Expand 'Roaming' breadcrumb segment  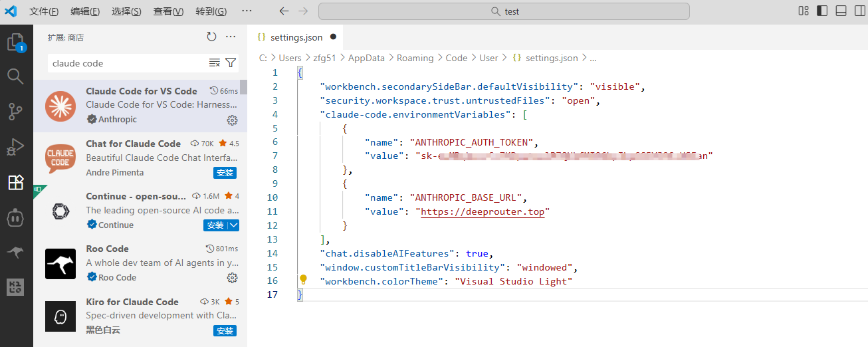(415, 58)
